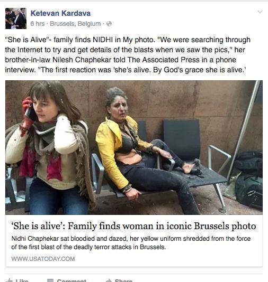This screenshot has height=282, width=268.
Task: Click the Share arrow icon
Action: coord(109,280)
